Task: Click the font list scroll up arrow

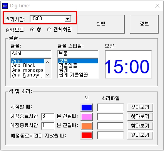Action: click(47, 62)
